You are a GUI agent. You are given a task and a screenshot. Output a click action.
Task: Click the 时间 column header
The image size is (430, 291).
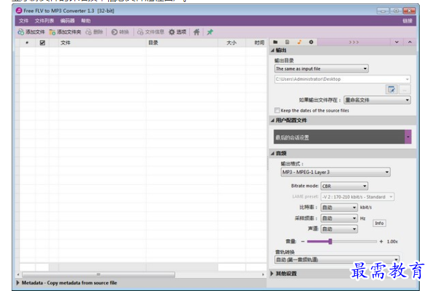pos(256,43)
